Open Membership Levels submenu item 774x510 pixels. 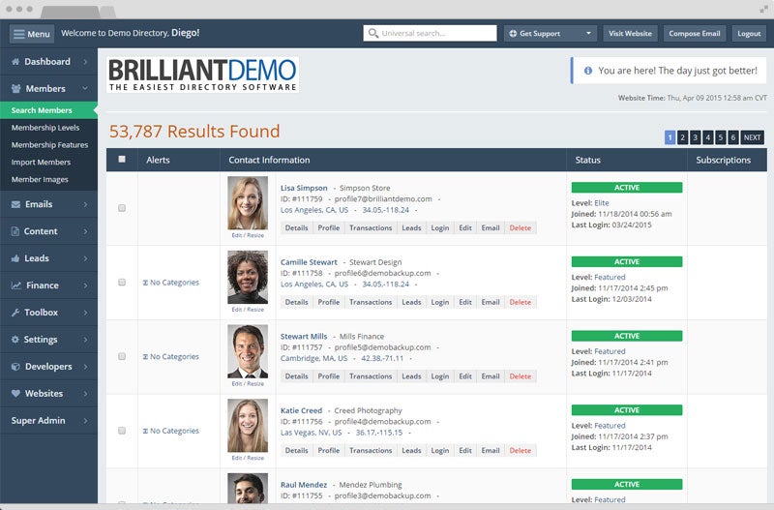[45, 128]
